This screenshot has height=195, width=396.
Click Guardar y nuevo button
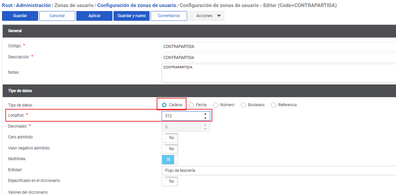point(131,16)
